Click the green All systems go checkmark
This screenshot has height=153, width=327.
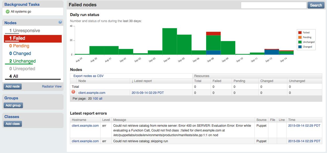pyautogui.click(x=8, y=12)
